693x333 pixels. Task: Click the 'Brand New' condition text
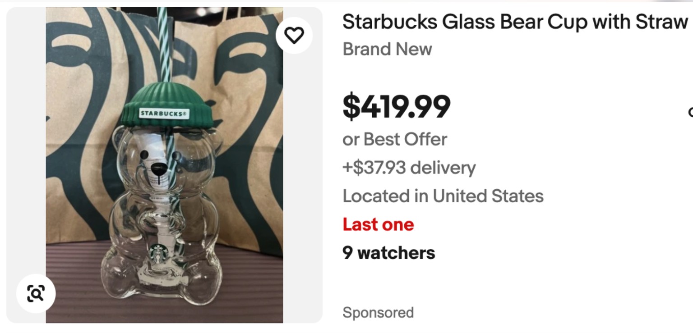click(387, 49)
